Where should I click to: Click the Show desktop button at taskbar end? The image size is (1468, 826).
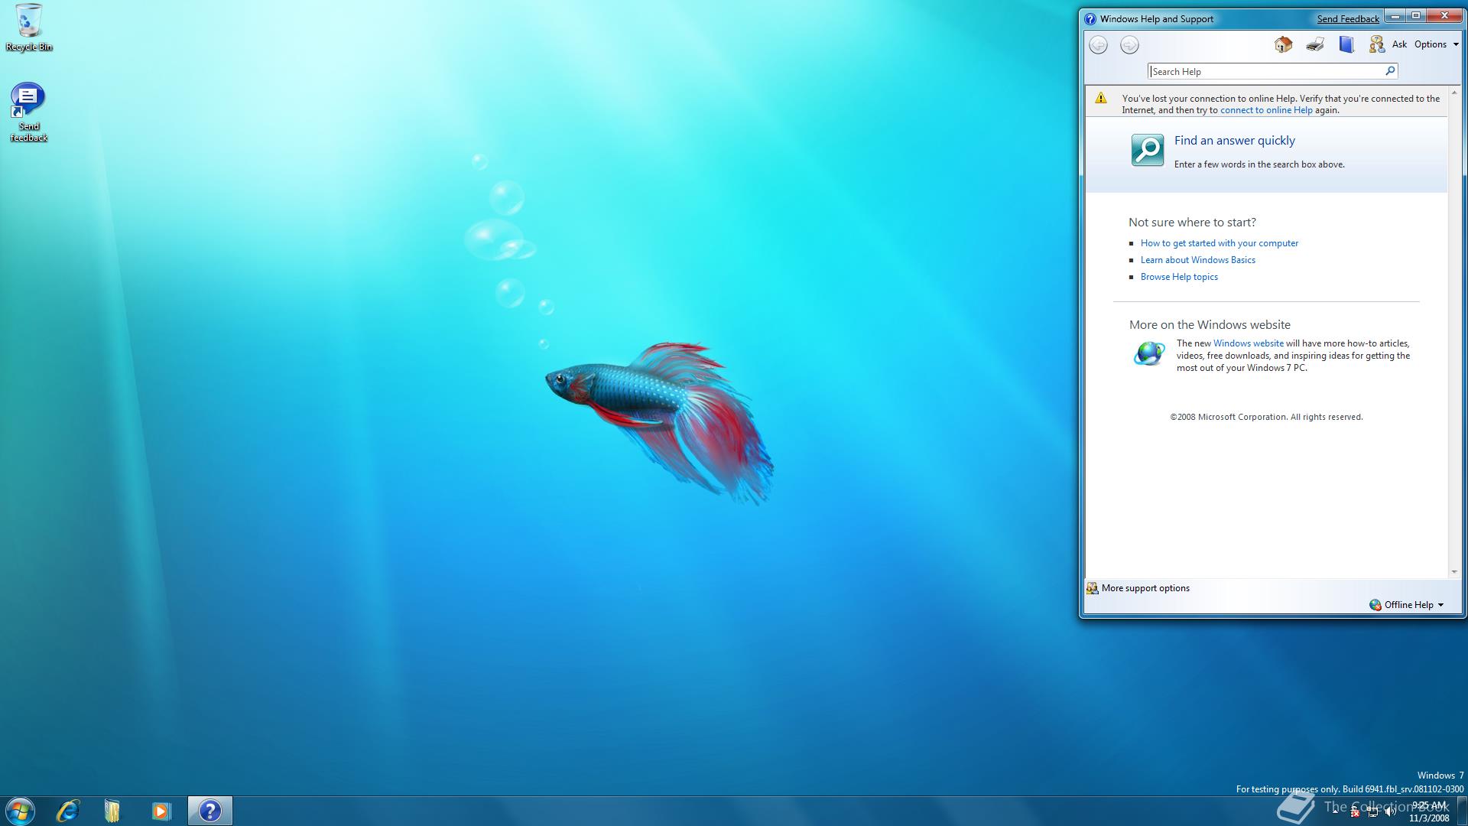tap(1462, 811)
